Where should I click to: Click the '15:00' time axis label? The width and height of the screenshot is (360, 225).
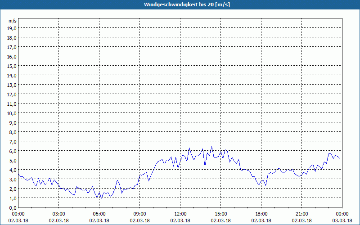pyautogui.click(x=220, y=214)
